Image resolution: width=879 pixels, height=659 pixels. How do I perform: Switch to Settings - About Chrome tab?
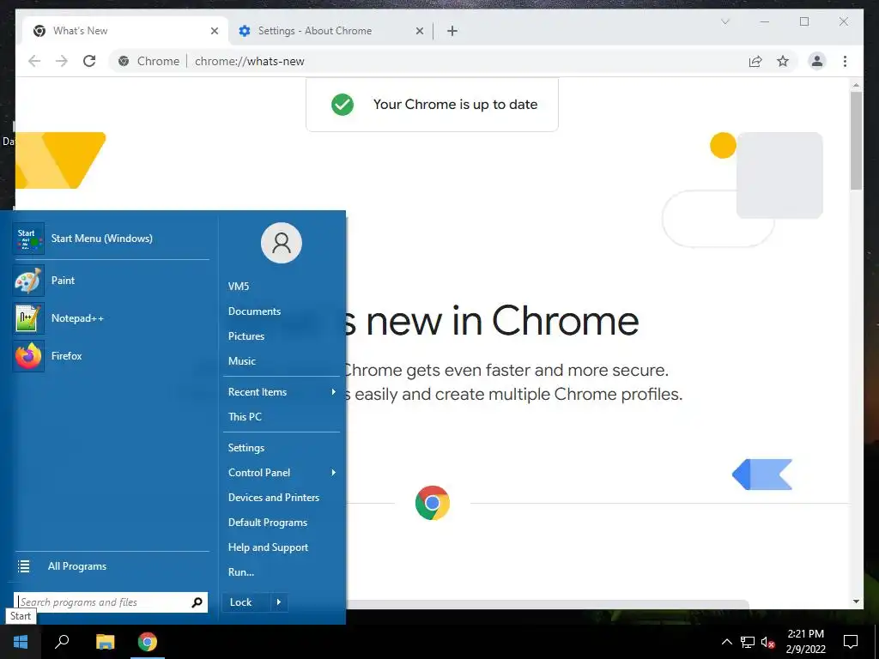point(330,31)
